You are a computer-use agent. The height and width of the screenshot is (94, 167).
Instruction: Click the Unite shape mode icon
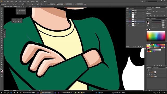pyautogui.click(x=147, y=11)
